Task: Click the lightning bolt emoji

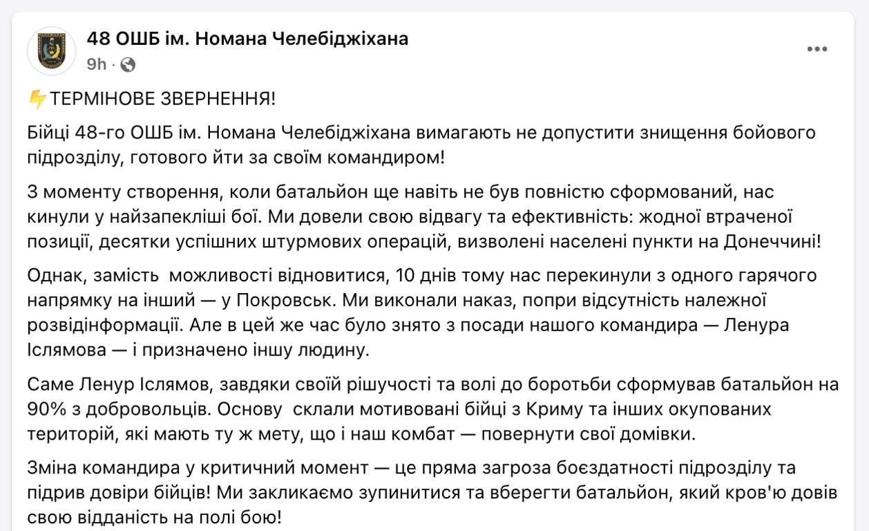Action: (37, 100)
